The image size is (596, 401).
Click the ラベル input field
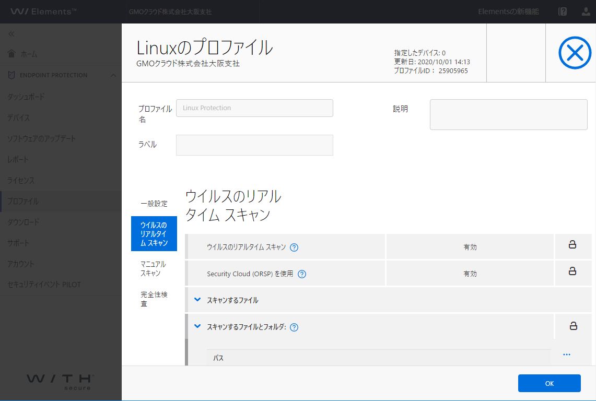(255, 145)
